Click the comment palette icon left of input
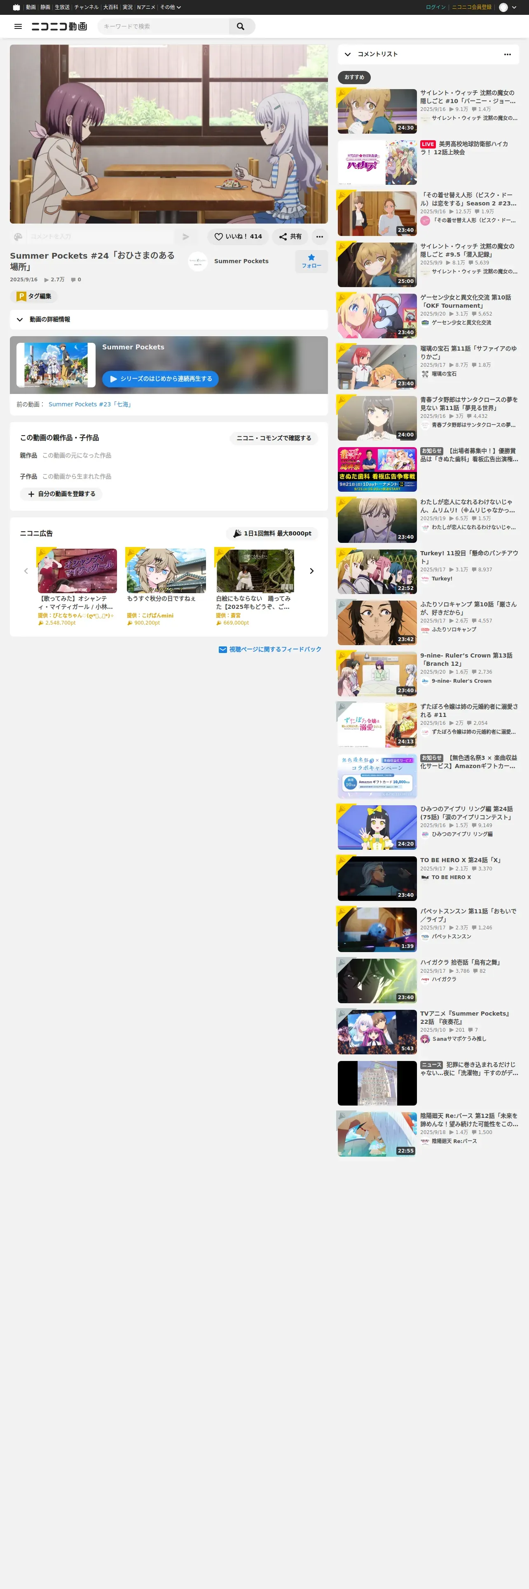 [18, 237]
